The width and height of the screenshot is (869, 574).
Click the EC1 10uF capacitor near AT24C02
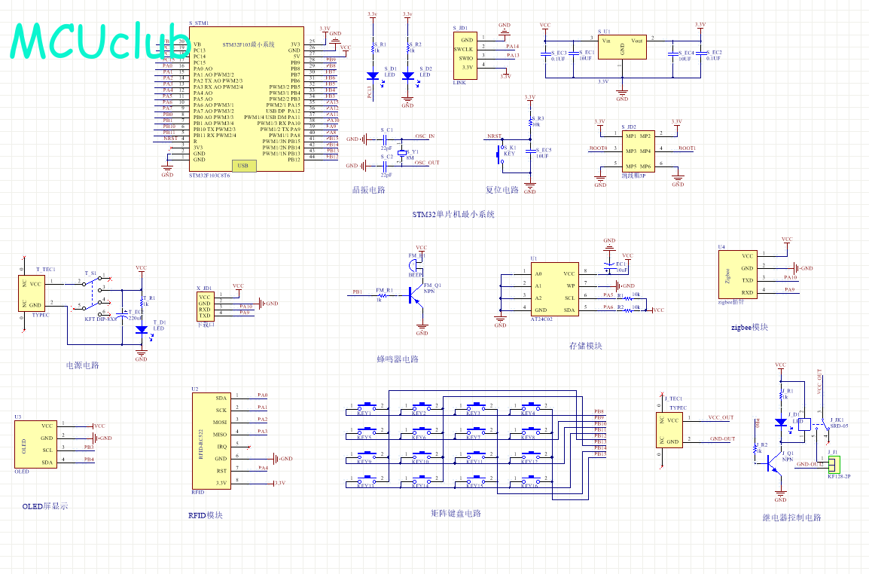[x=609, y=267]
